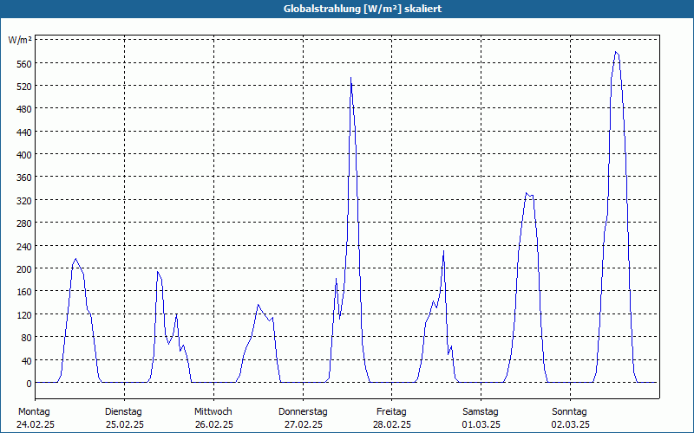Select the 360 y-axis value
Screen dimensions: 694x433
[x=24, y=178]
